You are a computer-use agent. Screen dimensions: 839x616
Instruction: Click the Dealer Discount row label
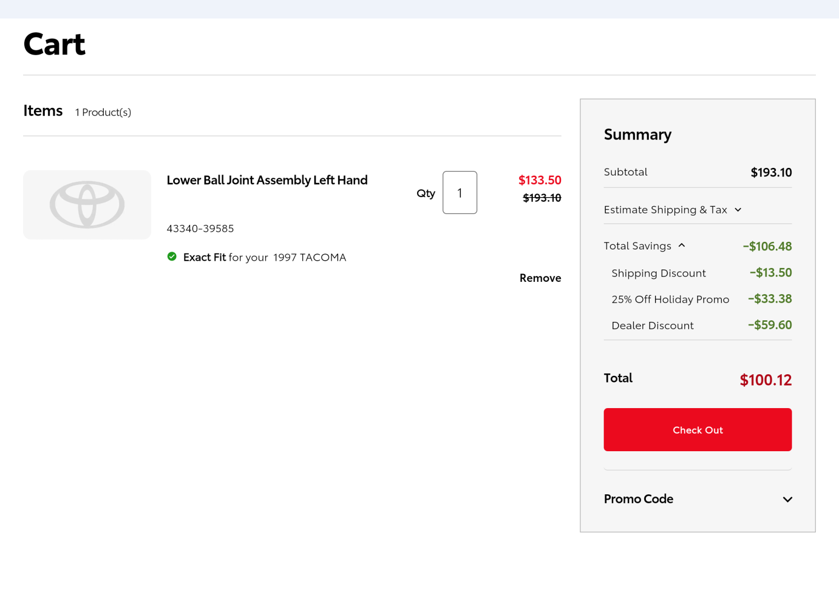[652, 325]
